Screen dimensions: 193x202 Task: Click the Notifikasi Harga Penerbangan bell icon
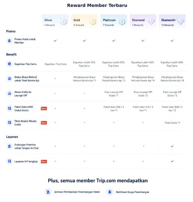[x=110, y=192]
